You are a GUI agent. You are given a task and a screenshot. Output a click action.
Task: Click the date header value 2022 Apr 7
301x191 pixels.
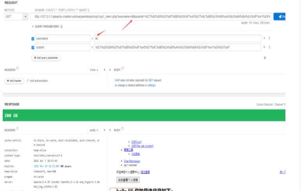tap(45, 161)
